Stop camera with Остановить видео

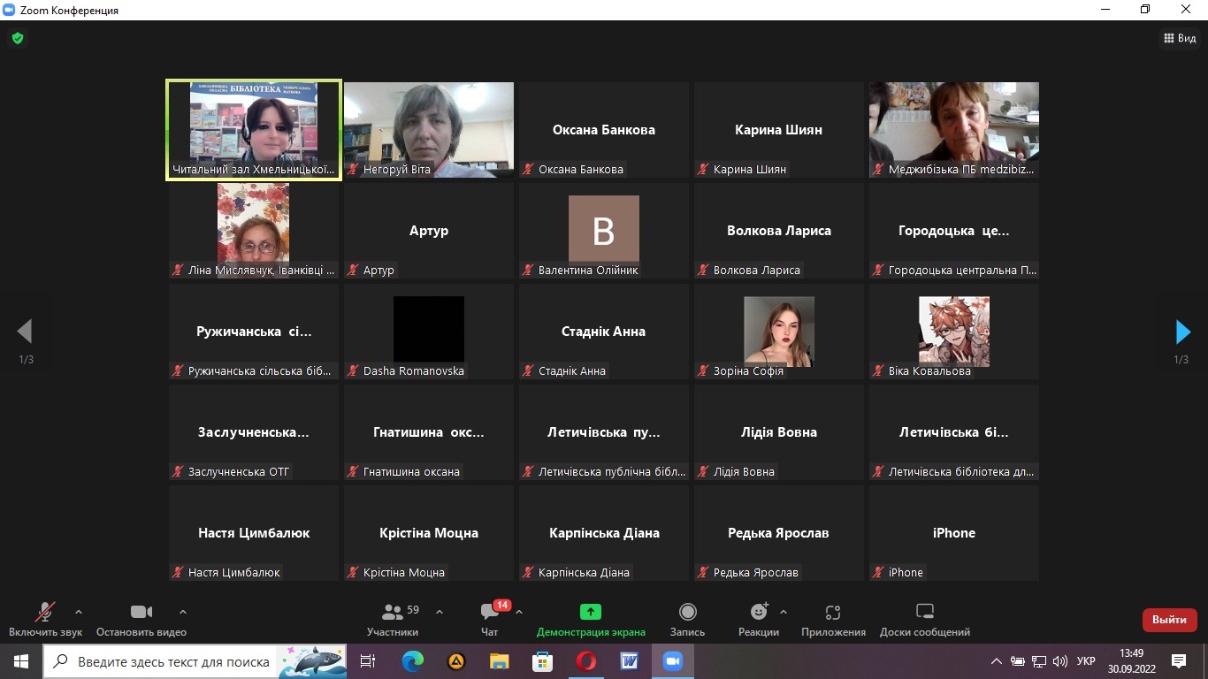pyautogui.click(x=141, y=618)
